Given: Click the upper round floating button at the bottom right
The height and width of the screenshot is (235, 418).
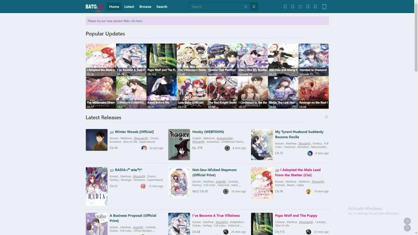Looking at the screenshot, I should click(407, 221).
